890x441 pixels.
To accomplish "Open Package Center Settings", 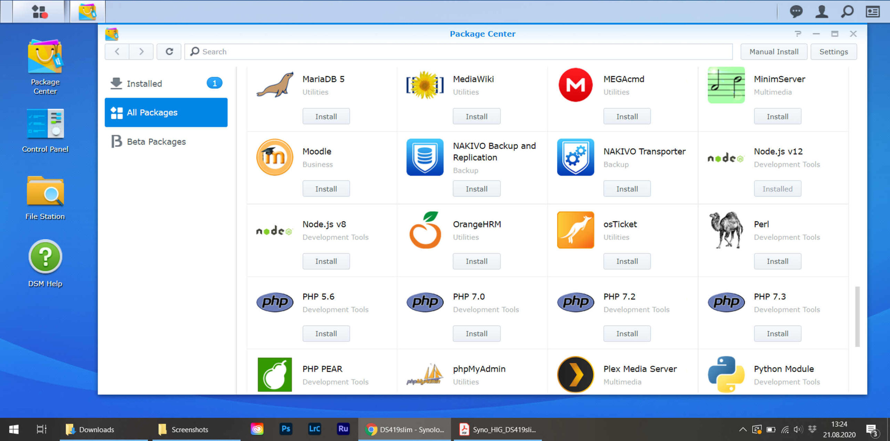I will [834, 51].
